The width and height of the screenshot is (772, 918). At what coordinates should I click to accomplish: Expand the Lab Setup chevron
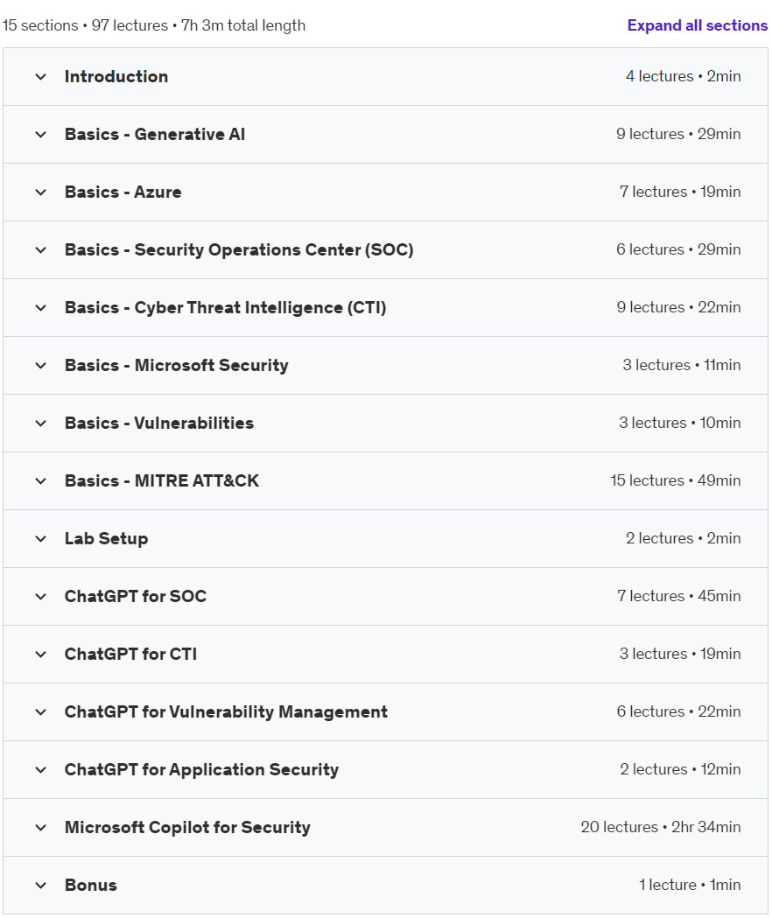40,538
